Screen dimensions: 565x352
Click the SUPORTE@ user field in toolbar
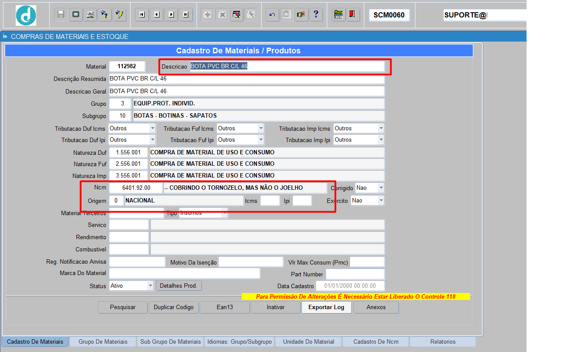pos(485,15)
